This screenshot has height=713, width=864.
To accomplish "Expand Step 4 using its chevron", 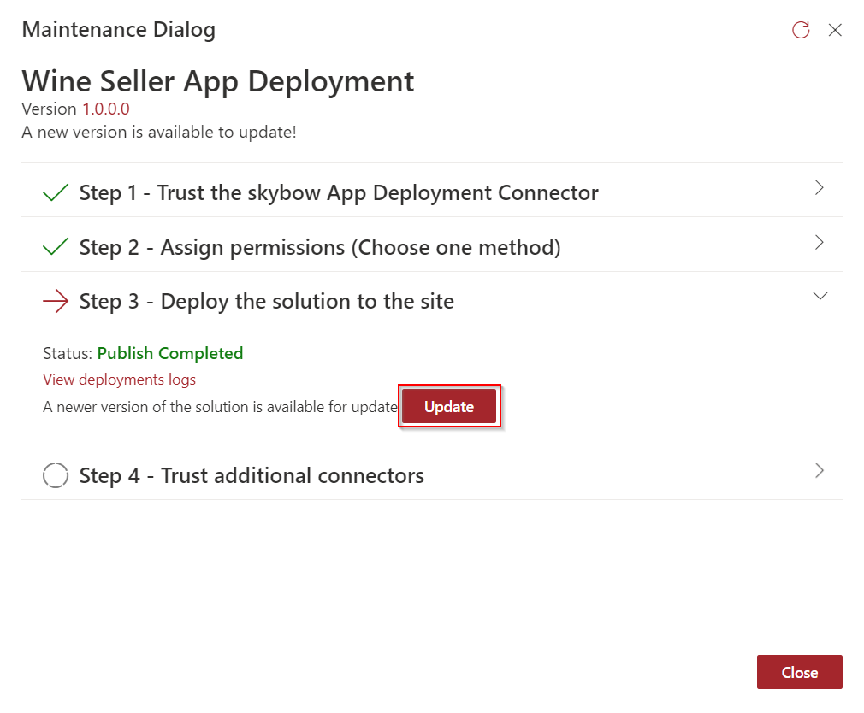I will point(820,471).
